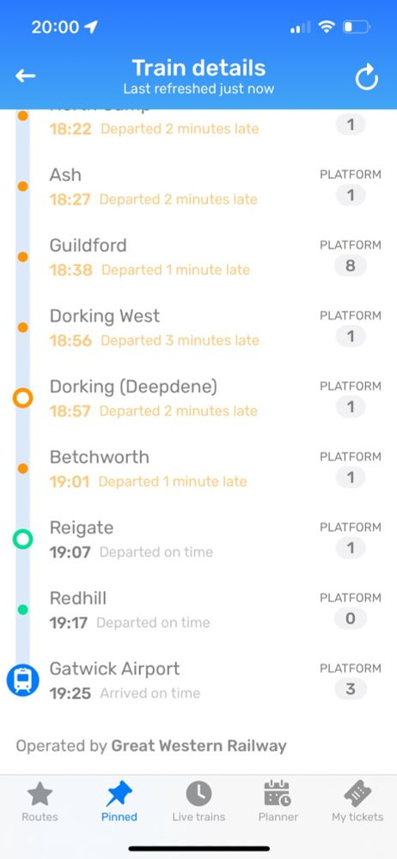Screen dimensions: 397x859
Task: Tap the Redhill green dot marker
Action: tap(22, 610)
